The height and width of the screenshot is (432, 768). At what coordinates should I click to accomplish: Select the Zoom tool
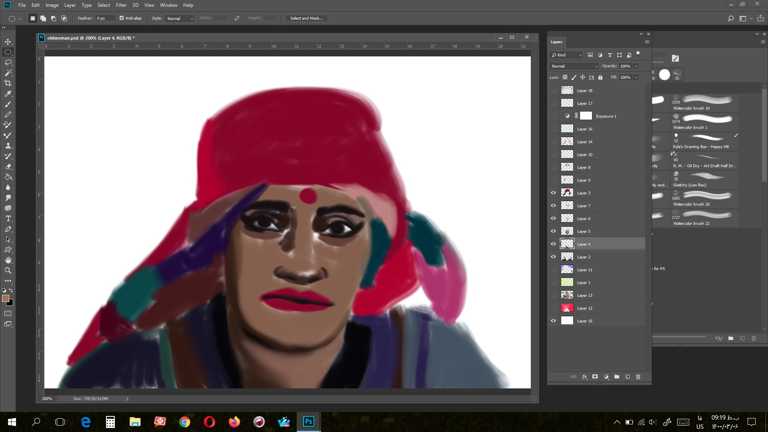coord(8,270)
